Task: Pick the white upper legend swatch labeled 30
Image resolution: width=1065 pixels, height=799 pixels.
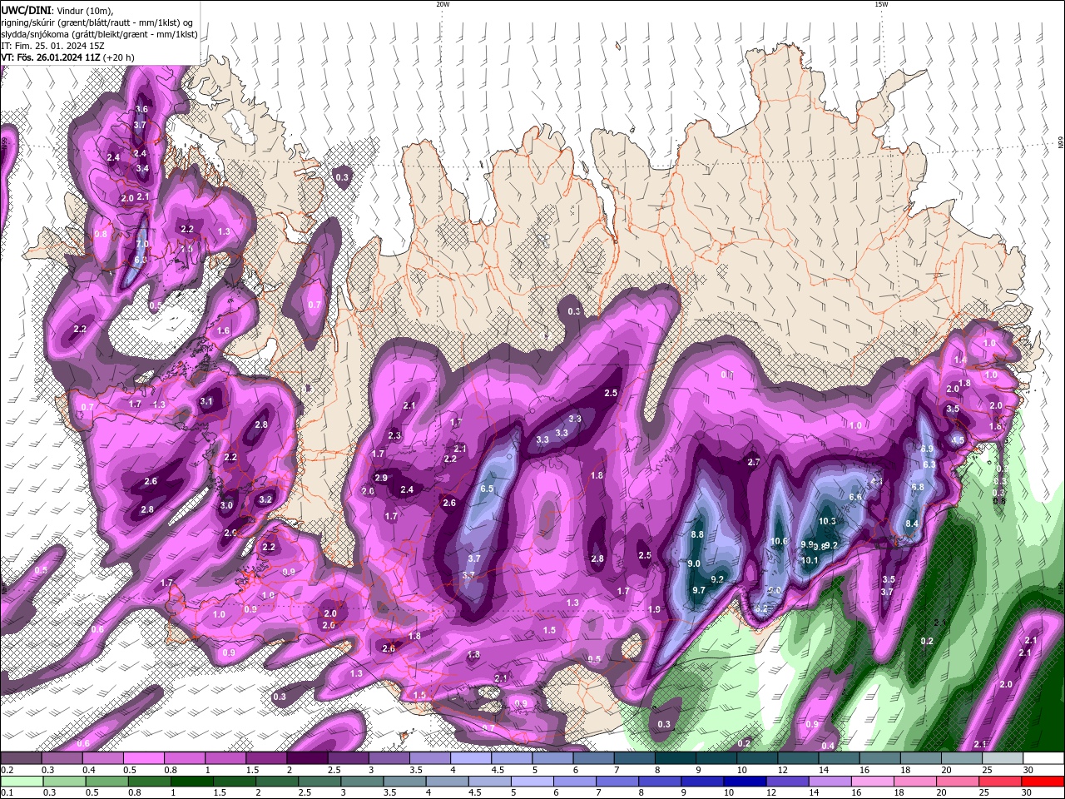Action: (x=1043, y=758)
